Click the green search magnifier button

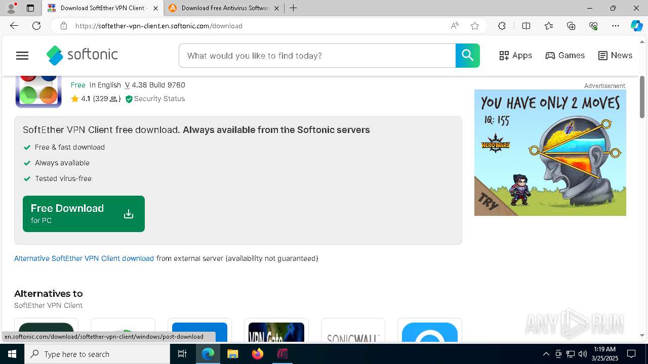pos(467,56)
